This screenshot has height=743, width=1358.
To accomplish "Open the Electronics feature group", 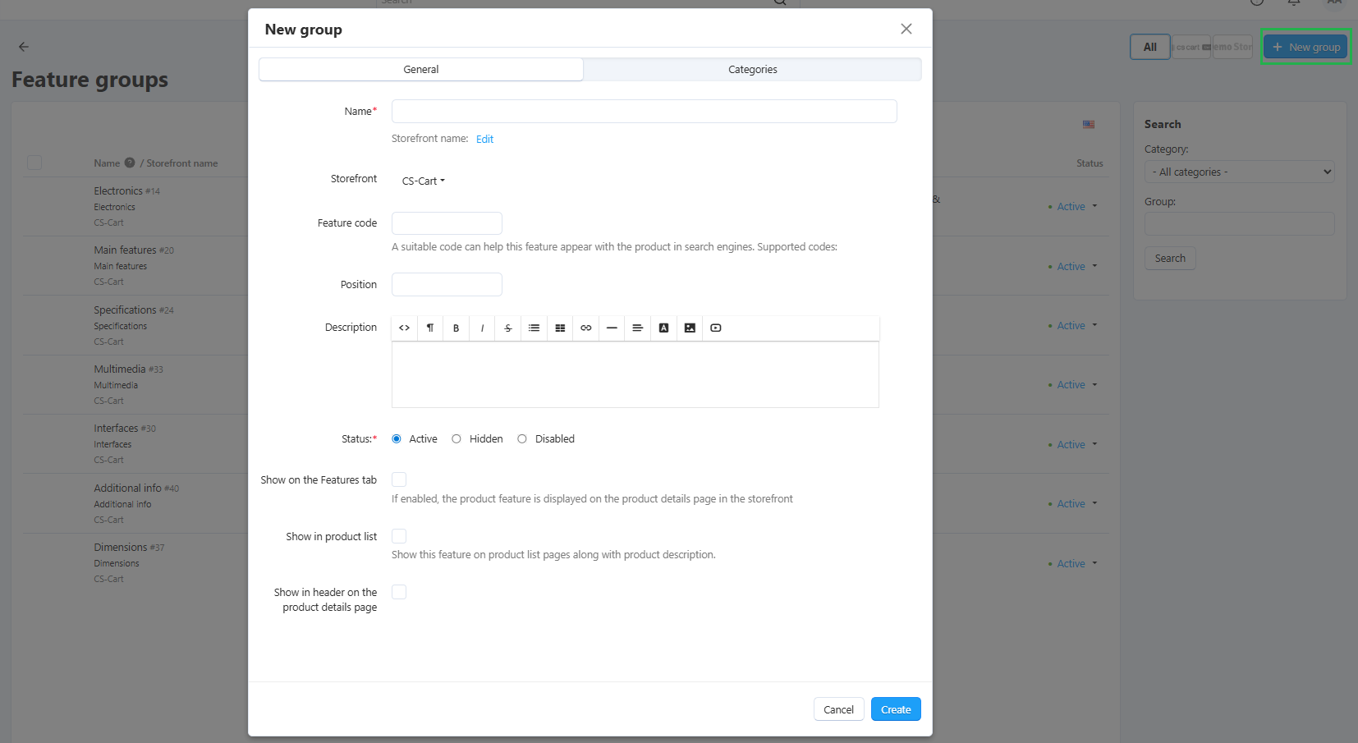I will coord(118,190).
